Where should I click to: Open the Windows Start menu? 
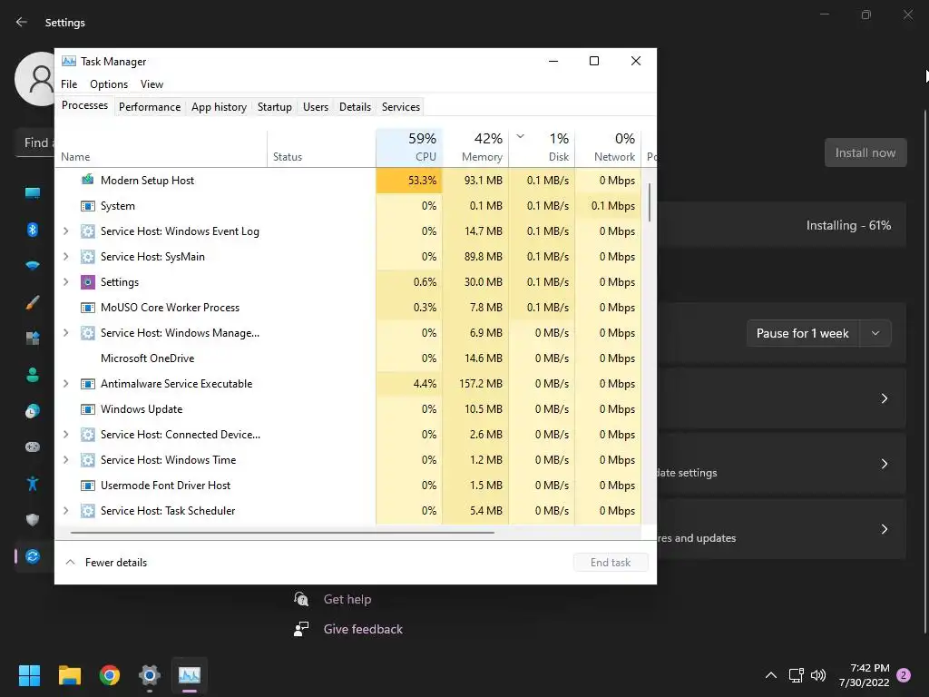29,675
